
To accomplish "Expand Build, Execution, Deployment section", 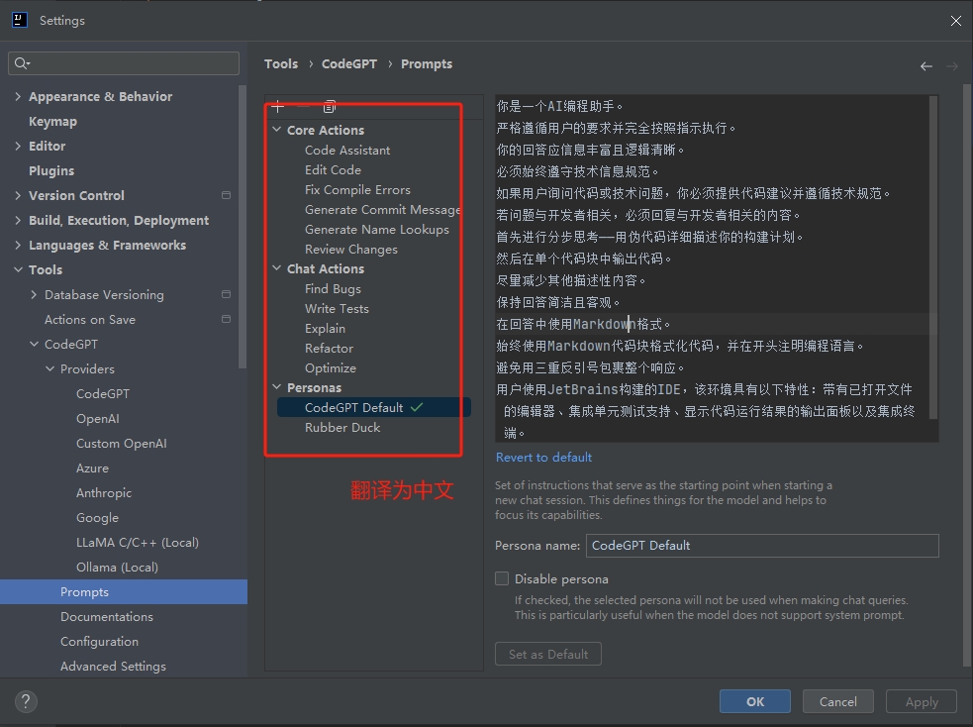I will pos(18,221).
